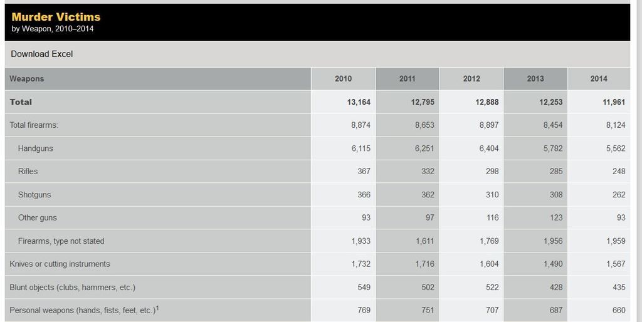Image resolution: width=642 pixels, height=322 pixels.
Task: Select the Handguns row label
Action: click(36, 148)
